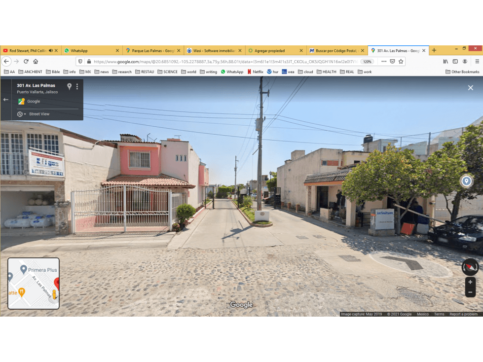Open the three-dot options in address panel
This screenshot has width=483, height=362.
coord(77,86)
